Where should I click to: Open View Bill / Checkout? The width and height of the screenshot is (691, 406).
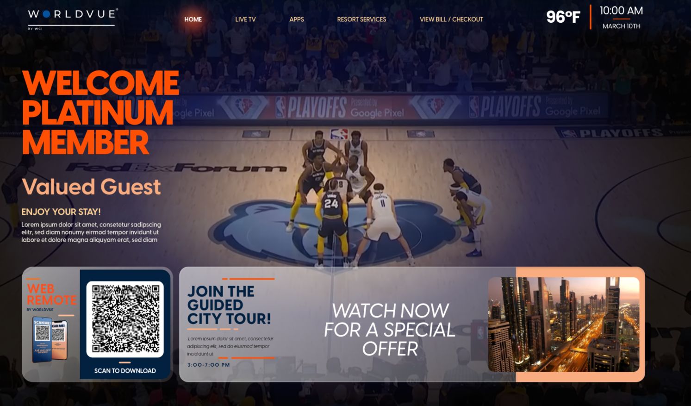[451, 19]
